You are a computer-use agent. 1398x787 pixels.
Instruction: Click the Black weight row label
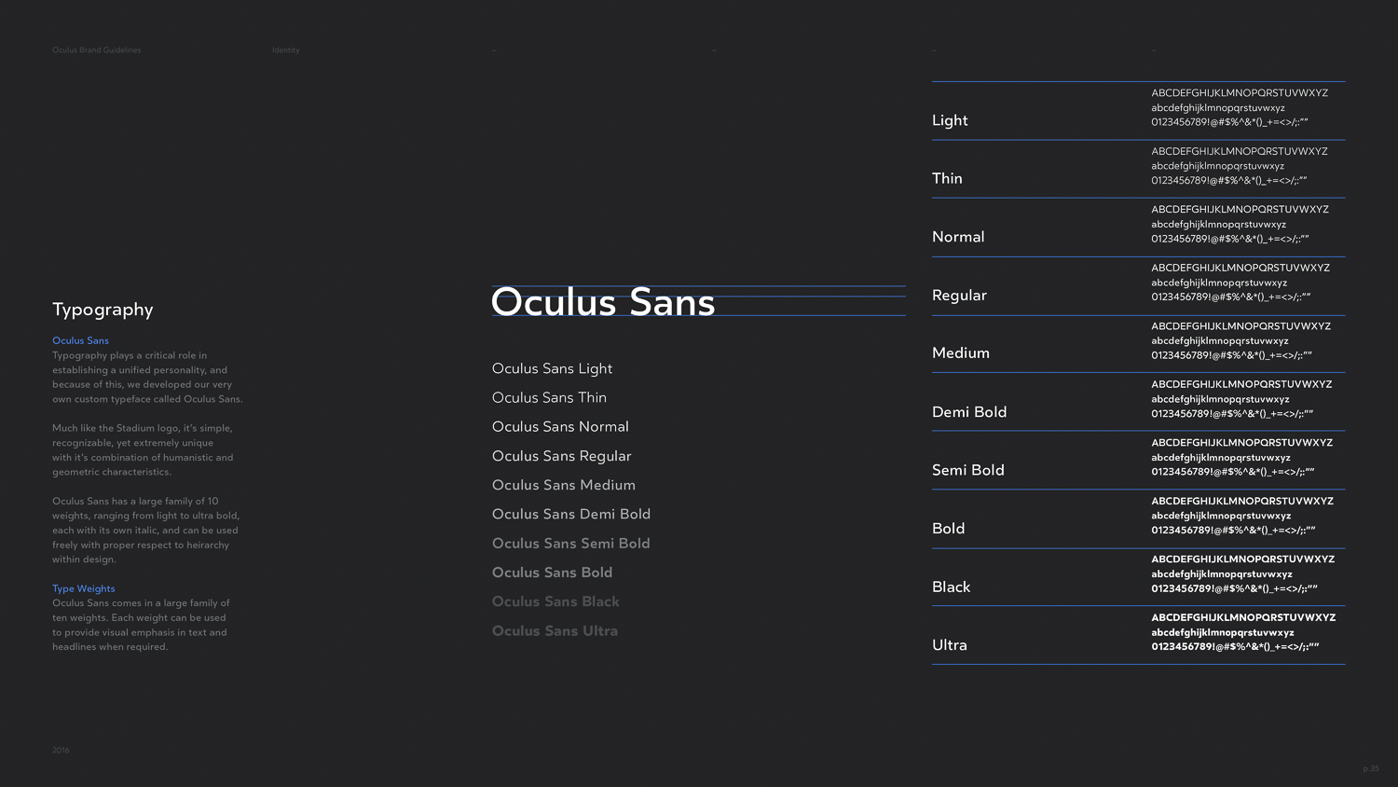tap(951, 587)
